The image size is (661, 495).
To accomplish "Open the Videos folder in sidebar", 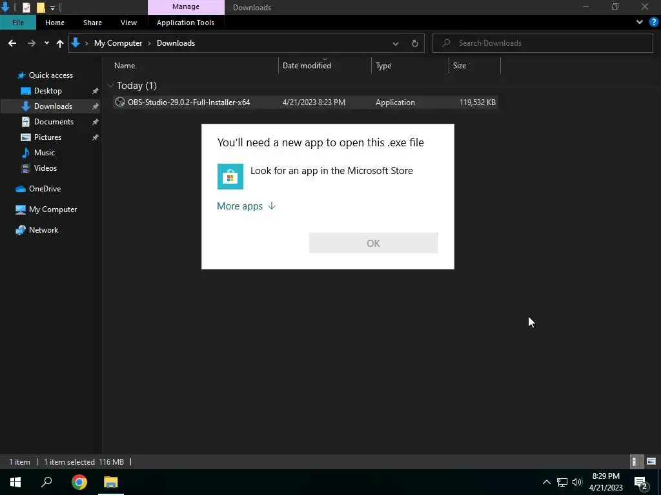I will (45, 168).
